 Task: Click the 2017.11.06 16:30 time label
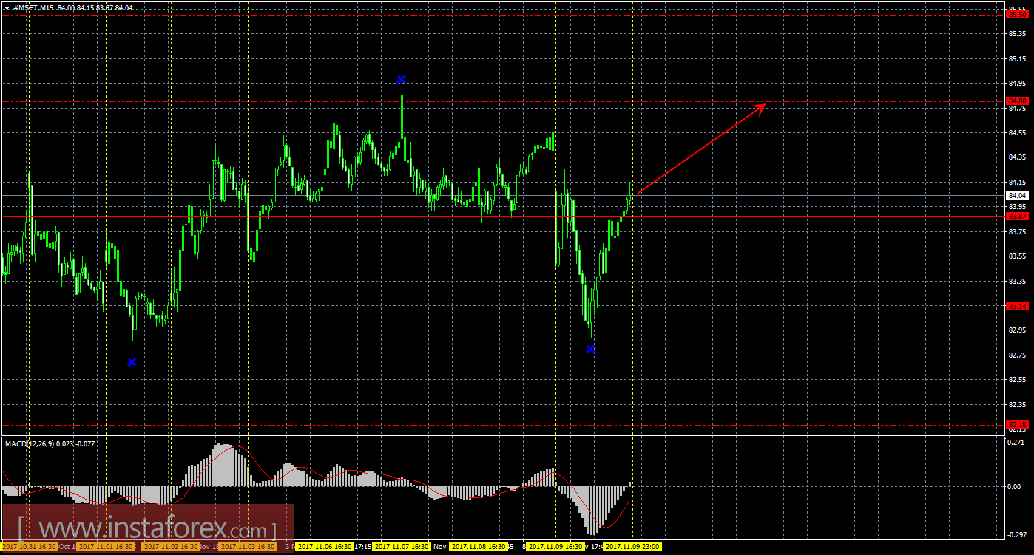(x=325, y=547)
